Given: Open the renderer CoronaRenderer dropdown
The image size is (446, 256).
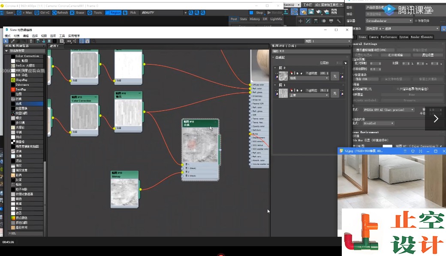Looking at the screenshot, I should [x=389, y=21].
